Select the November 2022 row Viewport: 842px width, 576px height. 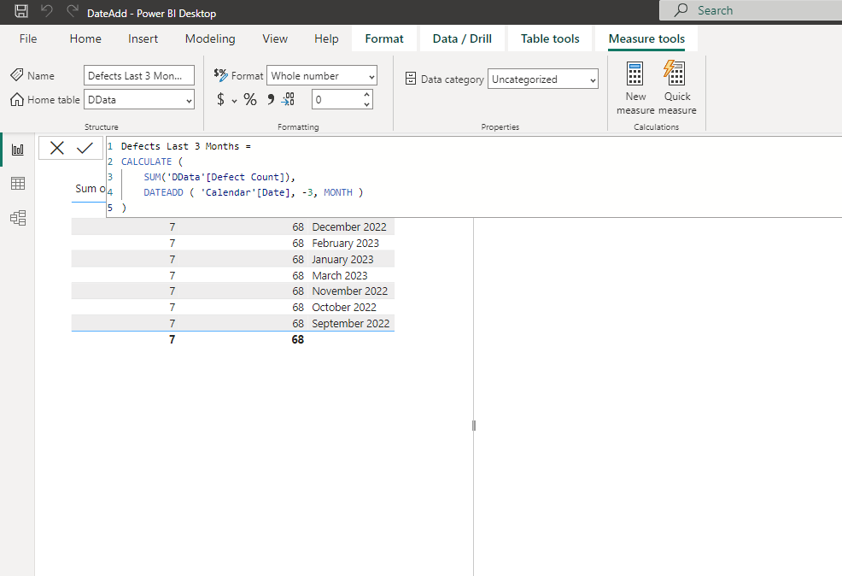[233, 291]
